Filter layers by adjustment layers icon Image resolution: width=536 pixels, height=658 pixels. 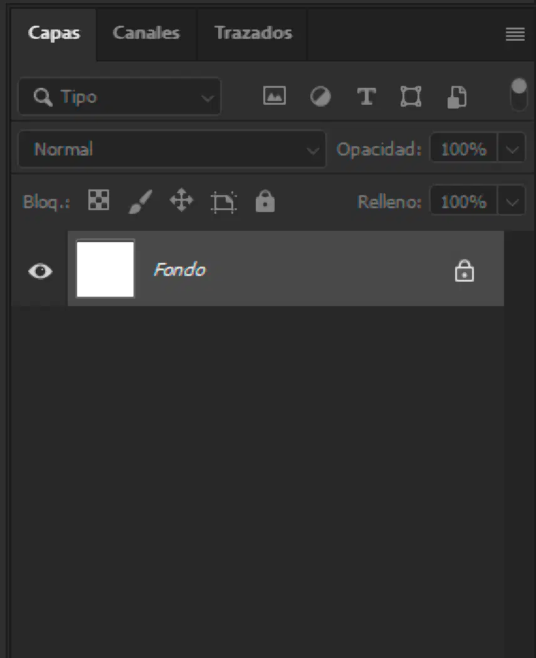[320, 97]
